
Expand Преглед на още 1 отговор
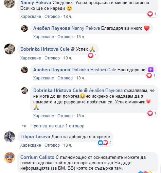click(57, 126)
